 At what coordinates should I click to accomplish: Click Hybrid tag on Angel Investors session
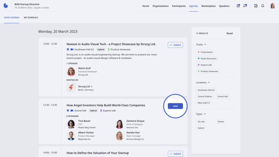click(93, 110)
